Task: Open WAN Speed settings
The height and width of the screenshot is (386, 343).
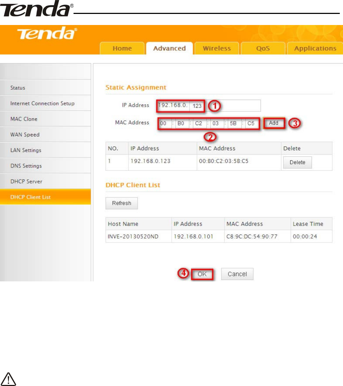Action: pyautogui.click(x=45, y=134)
